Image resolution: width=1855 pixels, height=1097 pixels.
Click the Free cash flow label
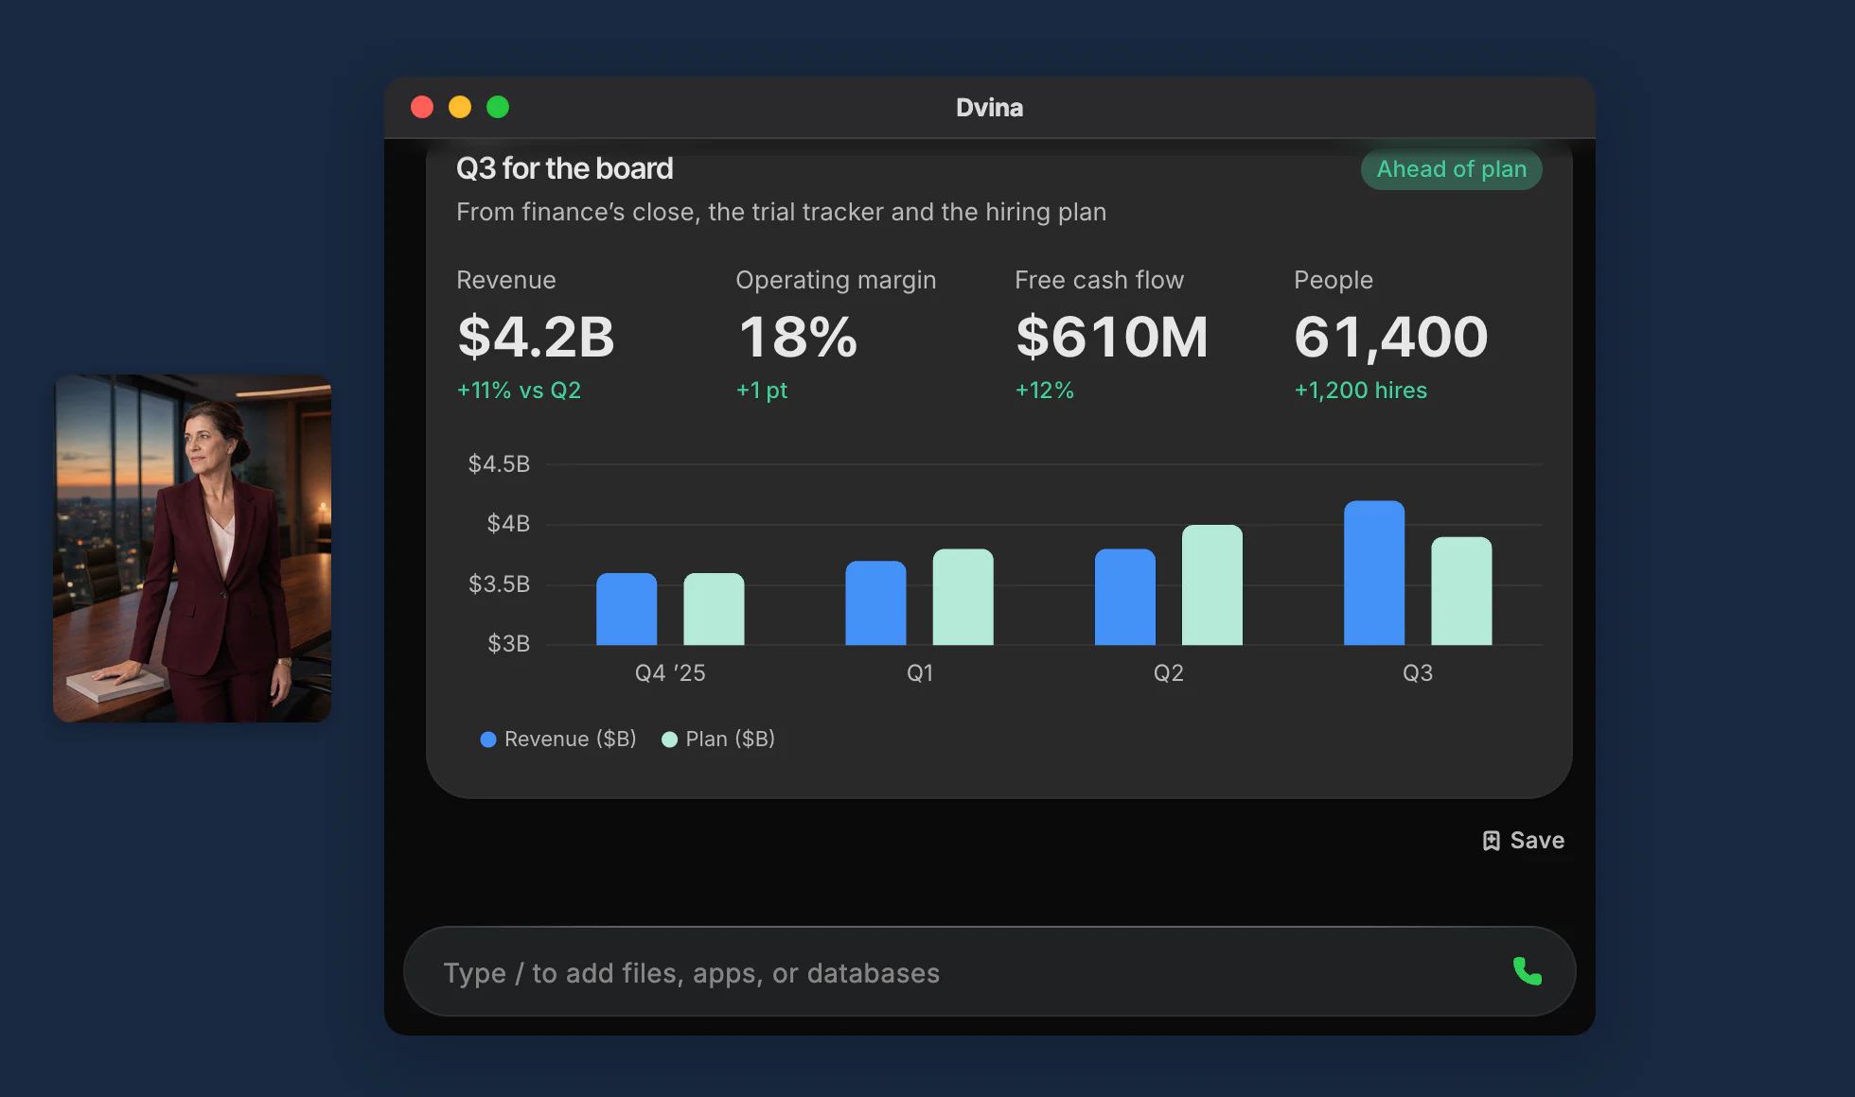[x=1099, y=280]
